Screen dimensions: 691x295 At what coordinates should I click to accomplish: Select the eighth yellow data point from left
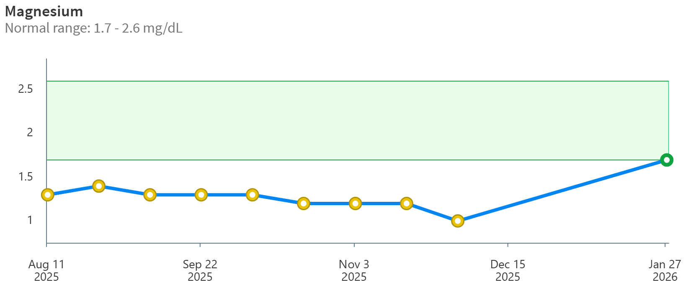[406, 203]
